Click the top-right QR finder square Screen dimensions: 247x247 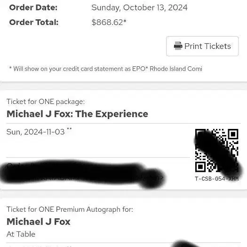233,134
